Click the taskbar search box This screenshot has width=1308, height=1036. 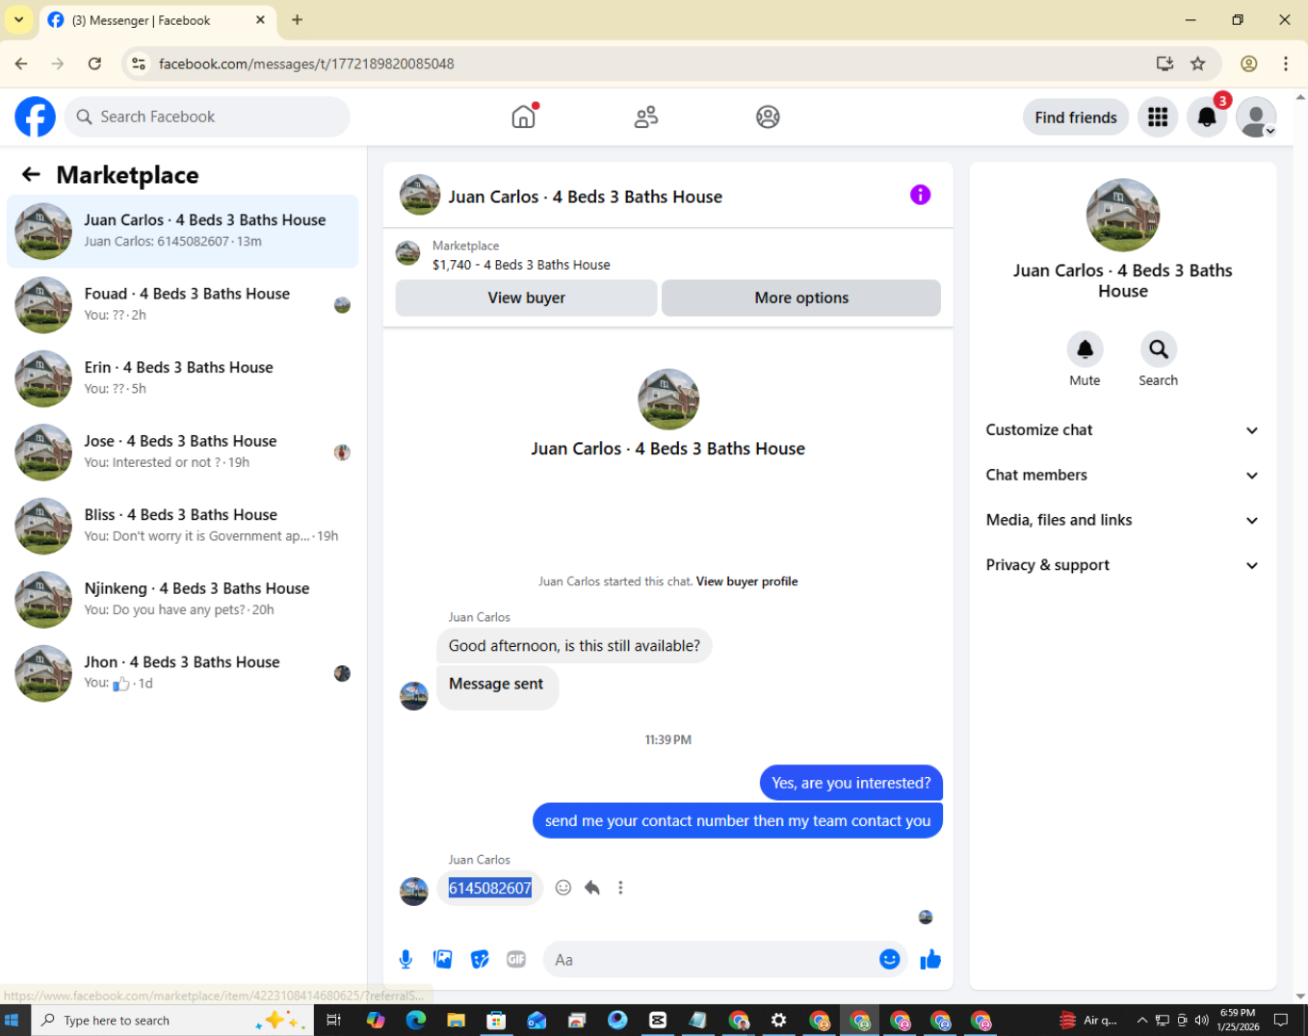click(173, 1021)
